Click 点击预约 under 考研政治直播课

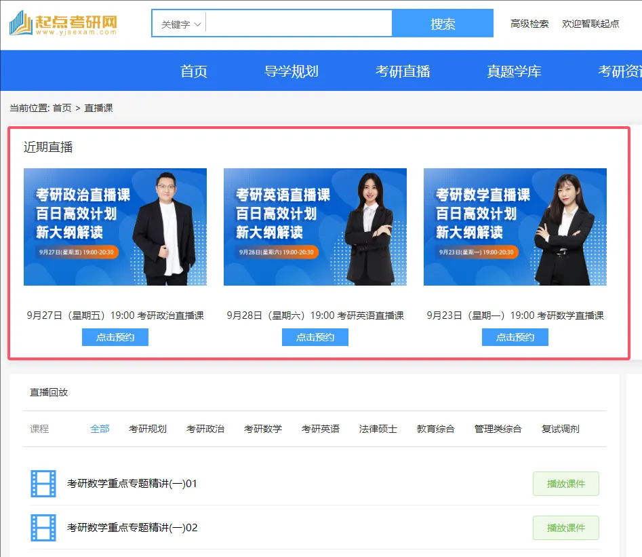tap(115, 337)
